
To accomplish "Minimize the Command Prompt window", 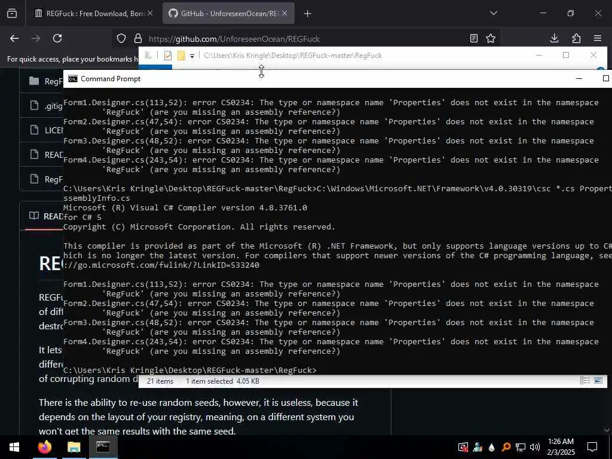I will pos(579,78).
